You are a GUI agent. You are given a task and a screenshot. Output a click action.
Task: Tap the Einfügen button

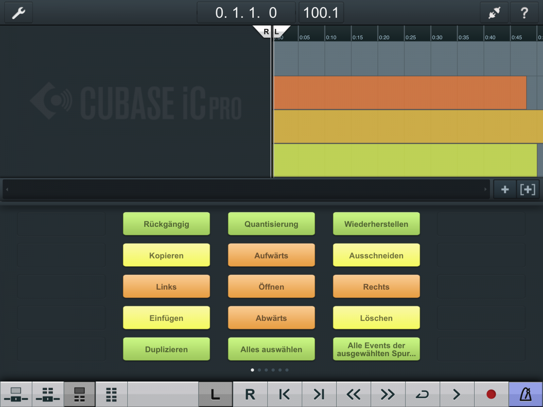point(166,318)
